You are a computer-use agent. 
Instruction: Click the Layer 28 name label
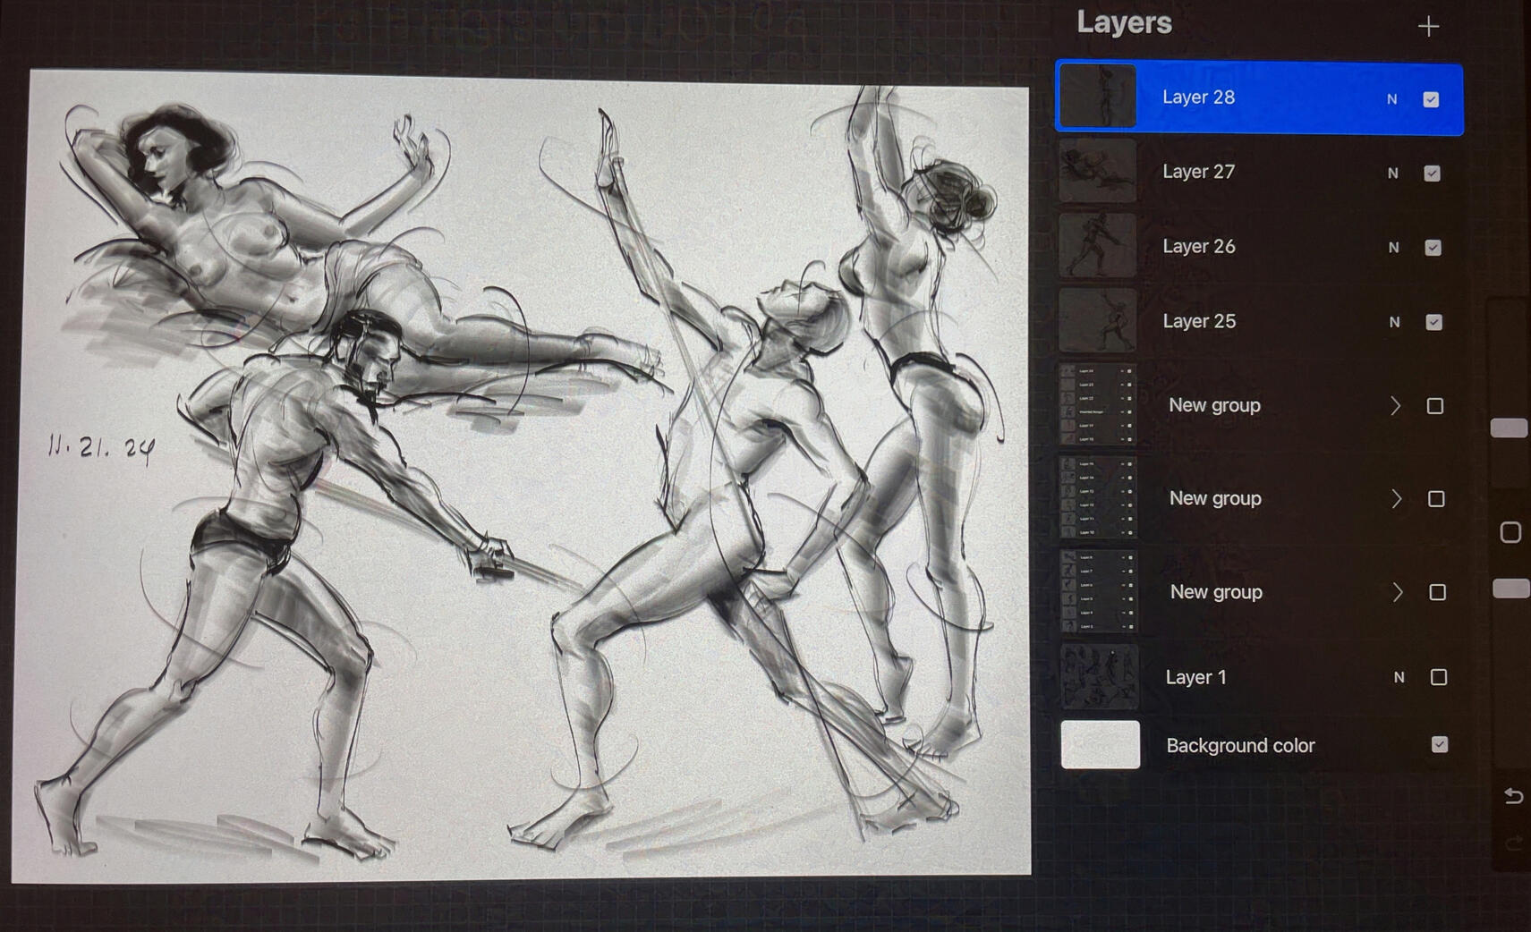coord(1198,97)
